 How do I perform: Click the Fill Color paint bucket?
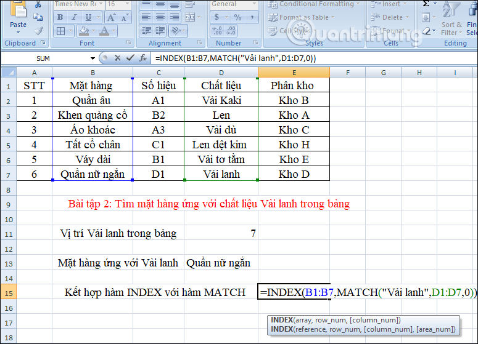click(x=83, y=31)
